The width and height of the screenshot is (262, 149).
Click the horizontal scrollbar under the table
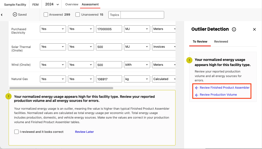coord(61,88)
